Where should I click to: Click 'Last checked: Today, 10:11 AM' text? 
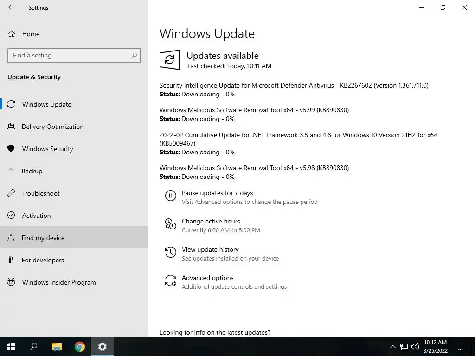tap(229, 66)
